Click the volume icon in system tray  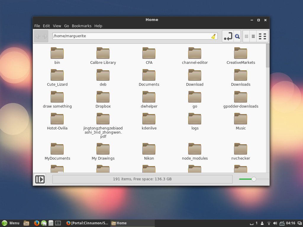[x=275, y=223]
